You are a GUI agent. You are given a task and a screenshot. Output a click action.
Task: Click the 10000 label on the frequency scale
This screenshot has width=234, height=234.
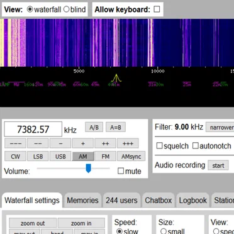[158, 71]
